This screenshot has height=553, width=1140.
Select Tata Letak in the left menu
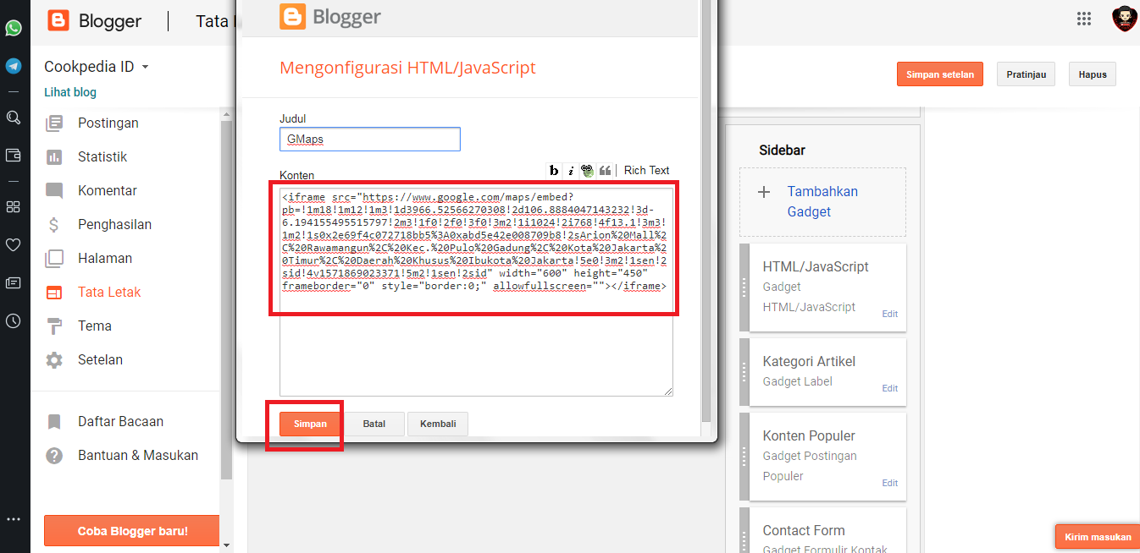109,292
